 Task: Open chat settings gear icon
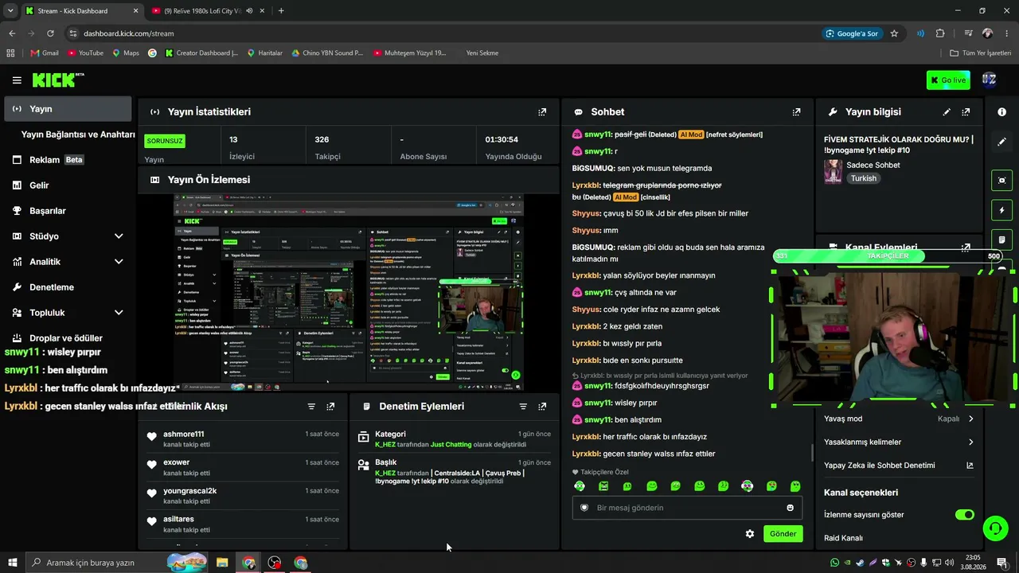point(749,534)
